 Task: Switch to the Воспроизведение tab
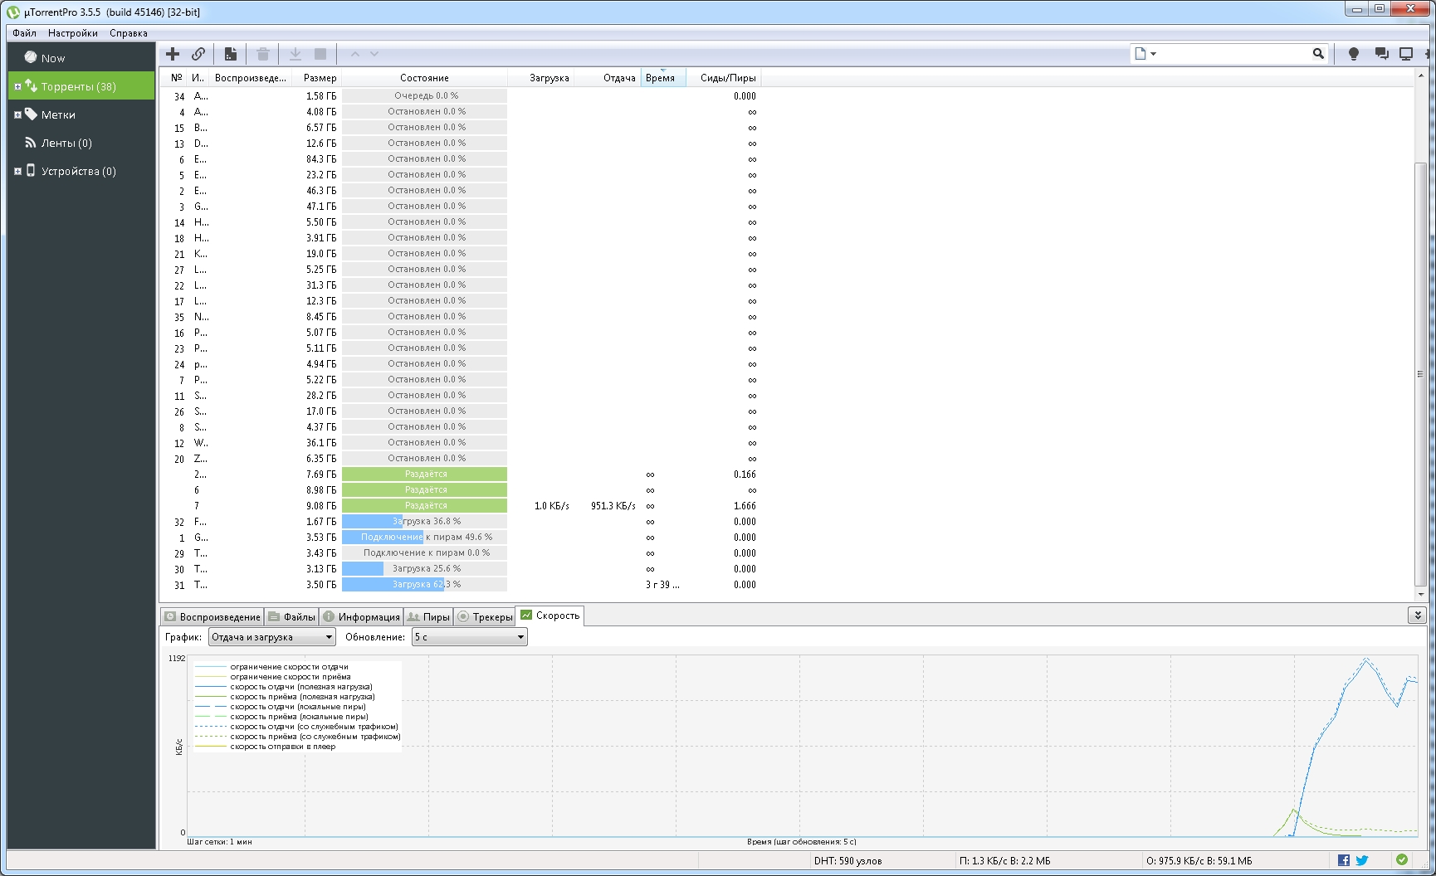212,616
